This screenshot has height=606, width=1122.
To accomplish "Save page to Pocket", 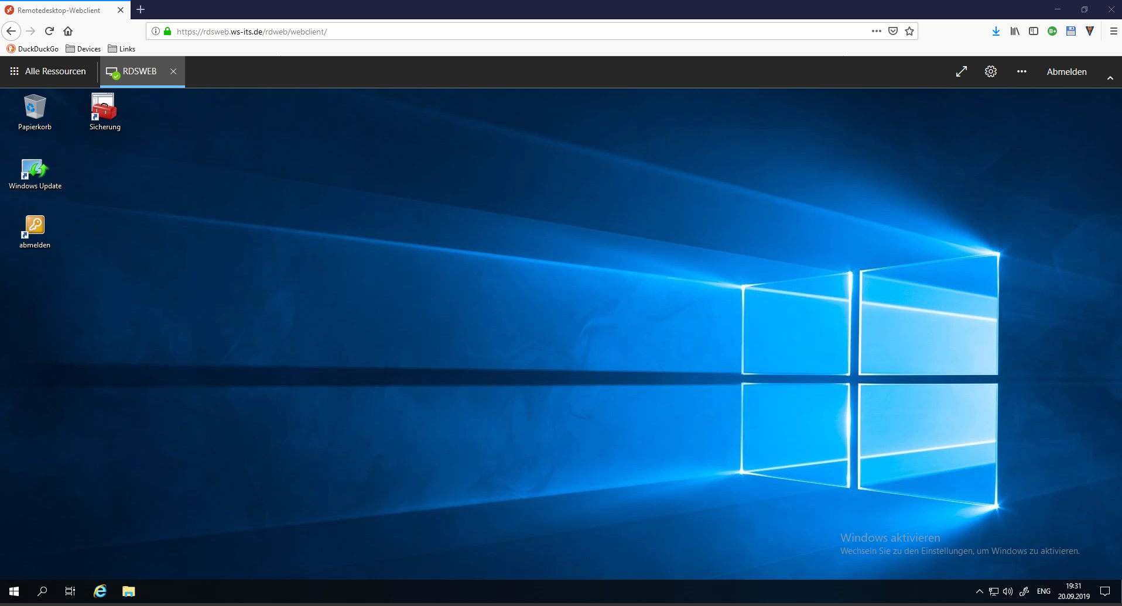I will point(893,31).
